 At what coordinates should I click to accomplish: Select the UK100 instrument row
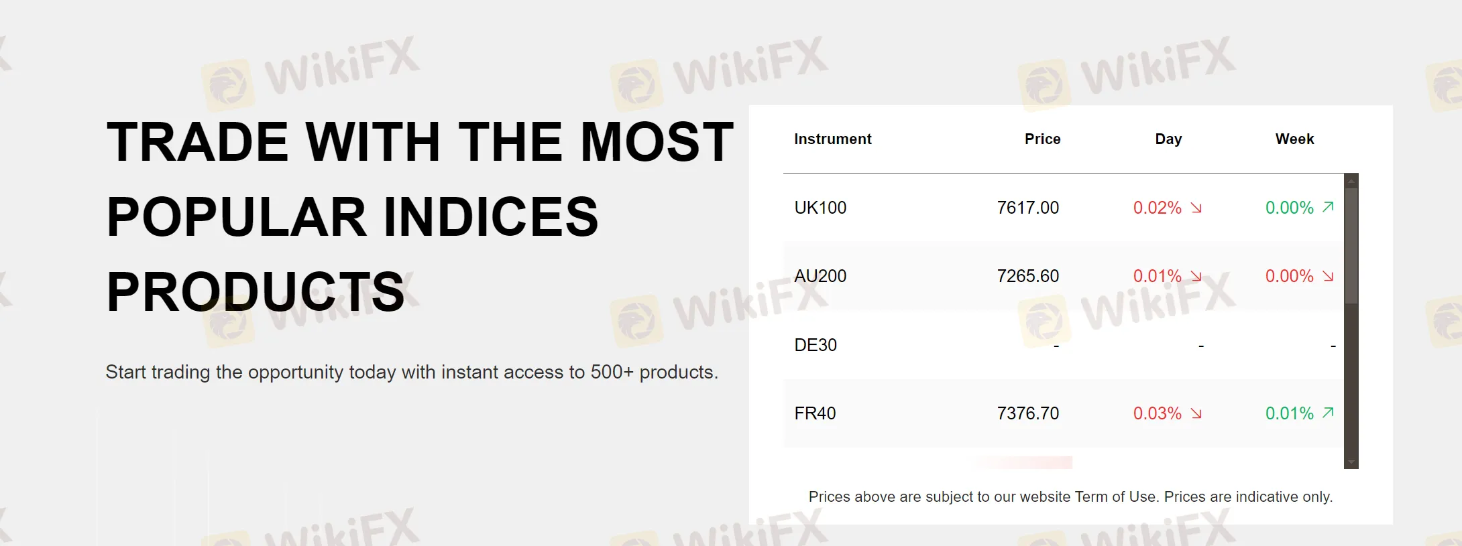(820, 208)
